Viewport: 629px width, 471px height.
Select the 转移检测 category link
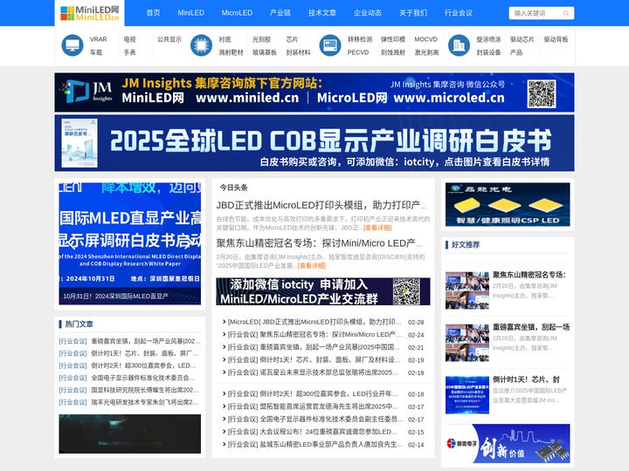tap(359, 39)
